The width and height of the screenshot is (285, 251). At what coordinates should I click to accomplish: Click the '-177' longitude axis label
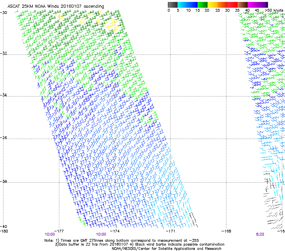point(59,231)
